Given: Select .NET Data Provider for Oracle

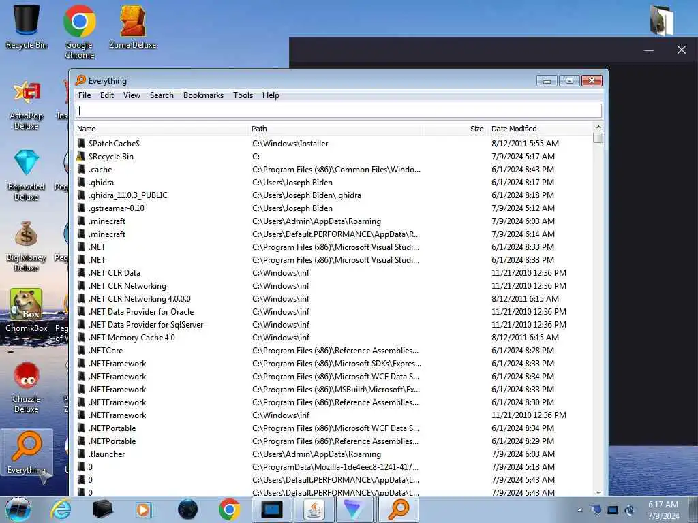Looking at the screenshot, I should click(x=333, y=311).
